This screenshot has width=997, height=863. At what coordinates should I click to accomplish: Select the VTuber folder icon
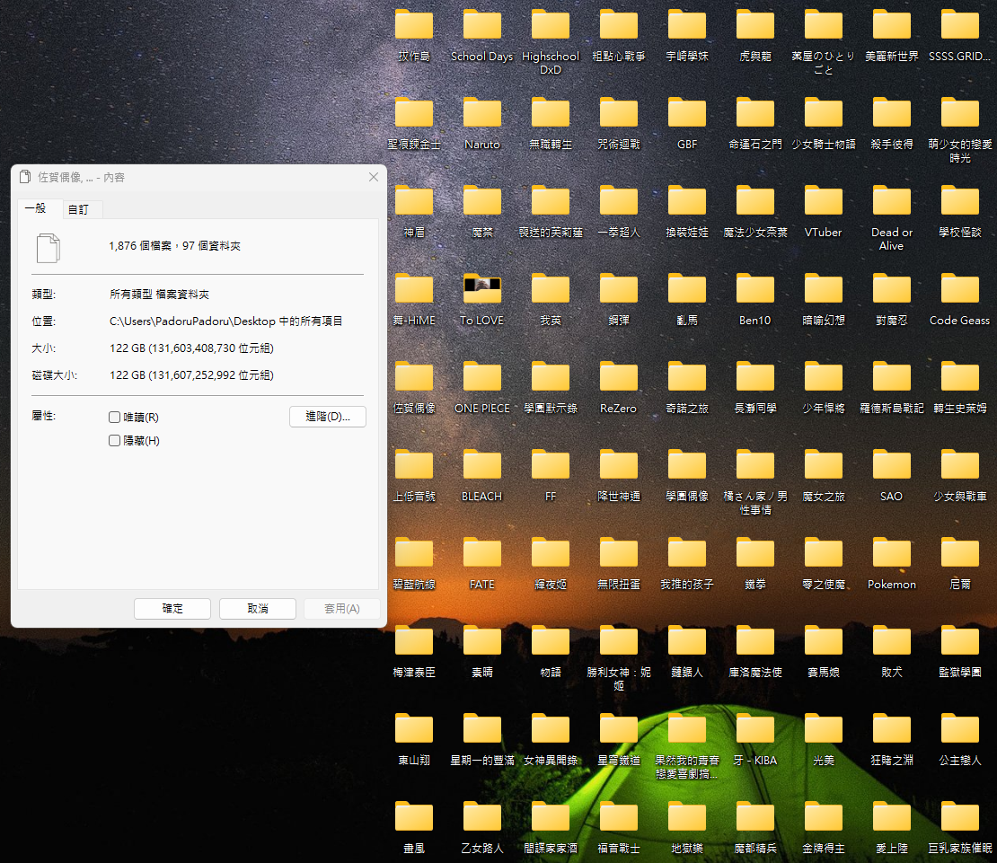point(823,202)
